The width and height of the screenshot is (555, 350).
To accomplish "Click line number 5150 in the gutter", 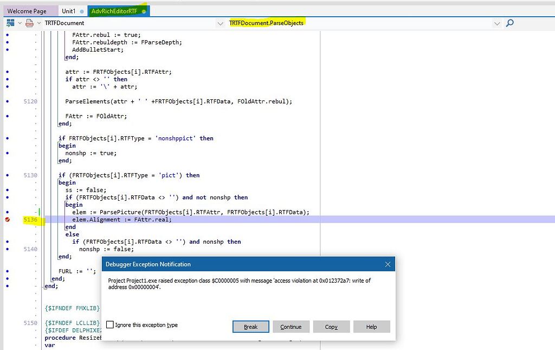I will pyautogui.click(x=30, y=323).
